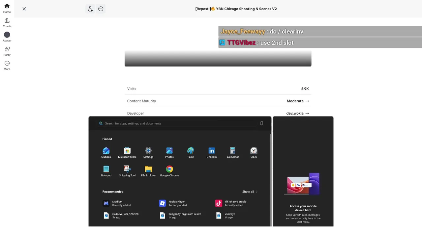Click the Pinned section heading
This screenshot has height=237, width=422.
click(107, 139)
